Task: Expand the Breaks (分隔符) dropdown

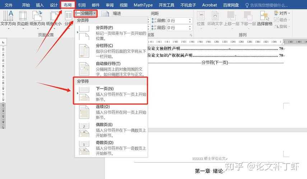Action: [x=85, y=13]
